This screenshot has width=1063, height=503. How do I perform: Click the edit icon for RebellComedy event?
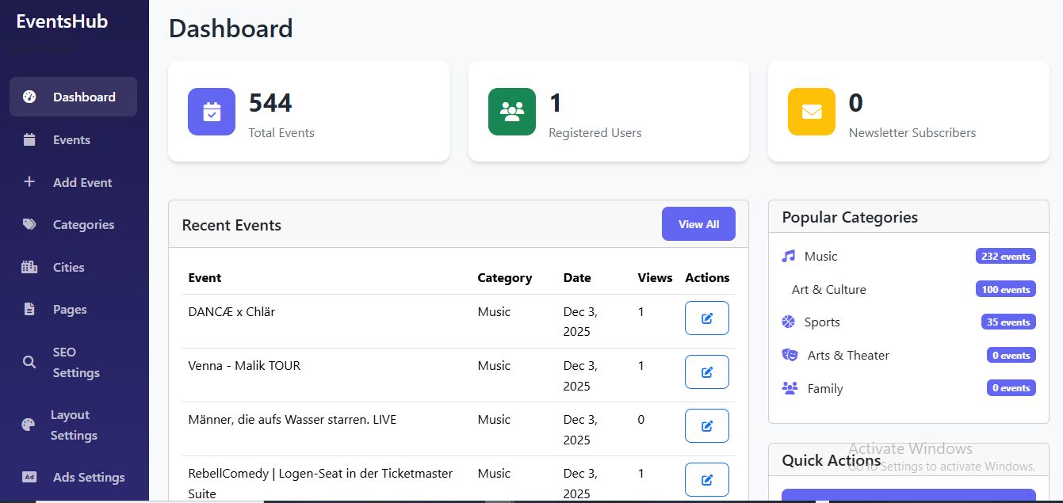pyautogui.click(x=706, y=480)
